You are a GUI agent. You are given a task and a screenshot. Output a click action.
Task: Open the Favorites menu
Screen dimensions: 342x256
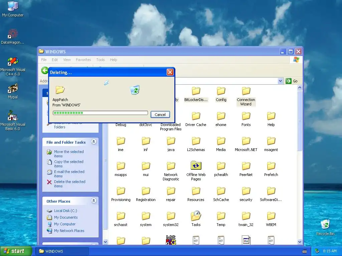83,60
